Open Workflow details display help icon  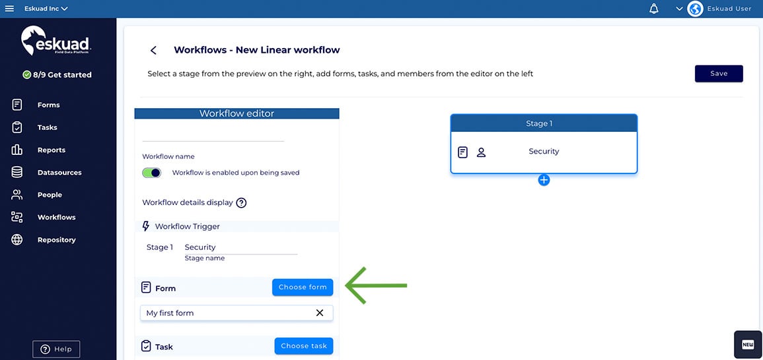pos(241,202)
